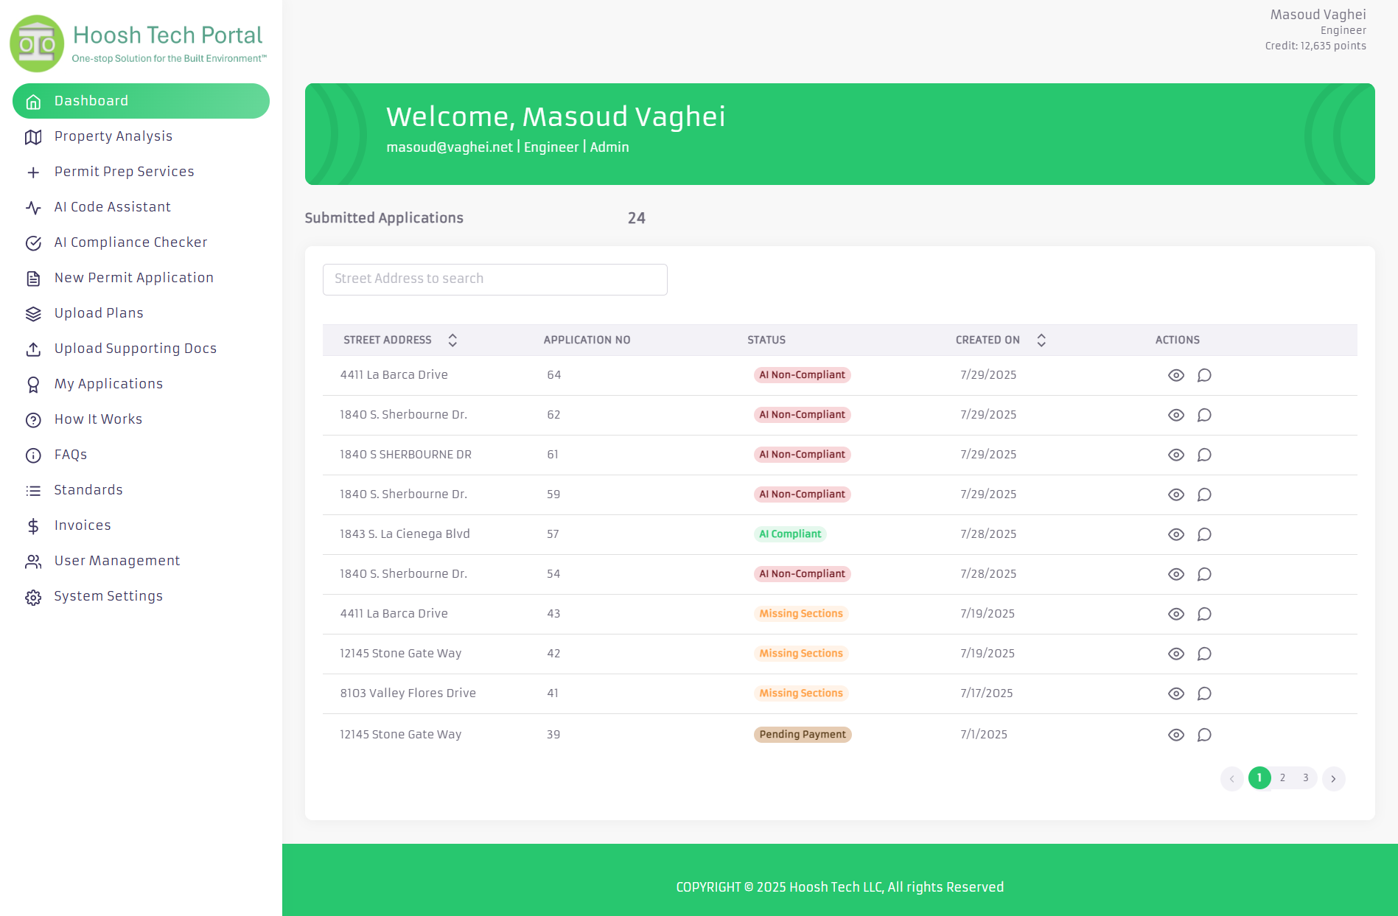Open the Dashboard menu item
Image resolution: width=1398 pixels, height=916 pixels.
tap(91, 100)
